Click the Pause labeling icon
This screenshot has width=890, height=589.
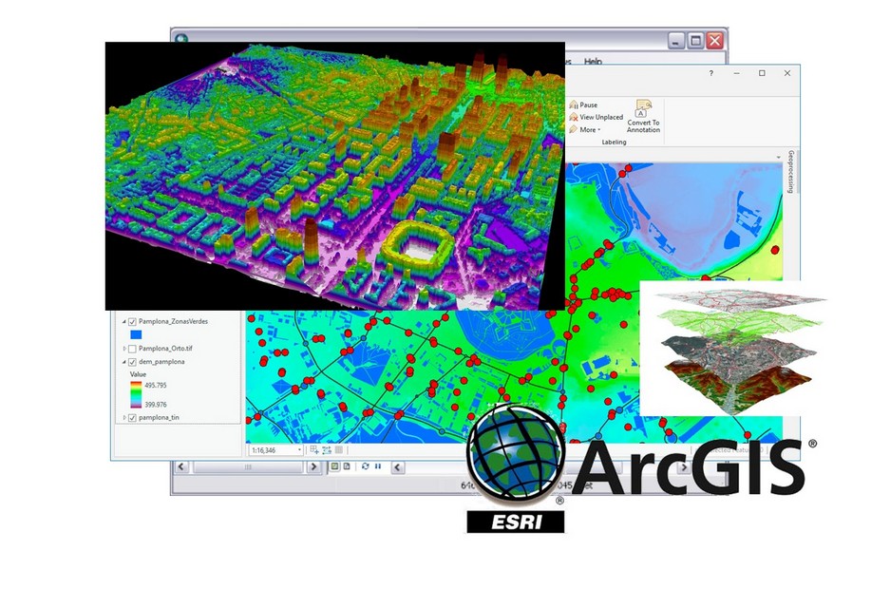pyautogui.click(x=574, y=104)
